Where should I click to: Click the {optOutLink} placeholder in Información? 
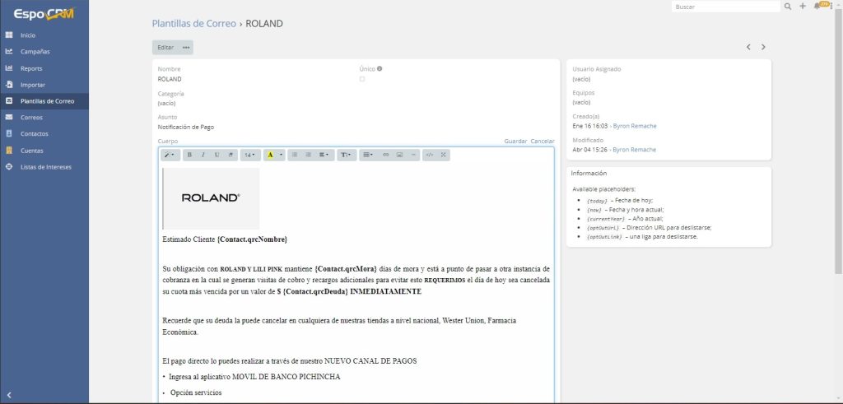click(604, 237)
